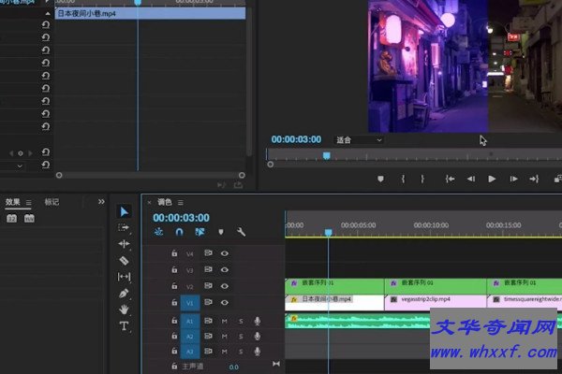This screenshot has height=374, width=562.
Task: Select the Type text tool
Action: point(124,326)
